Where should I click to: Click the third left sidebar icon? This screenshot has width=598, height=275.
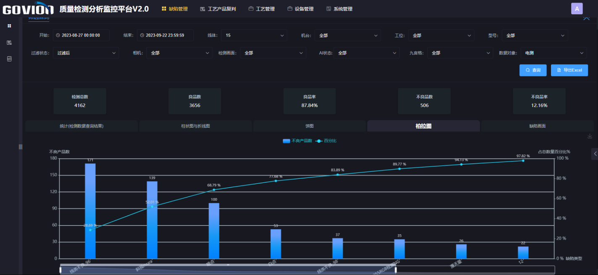9,59
